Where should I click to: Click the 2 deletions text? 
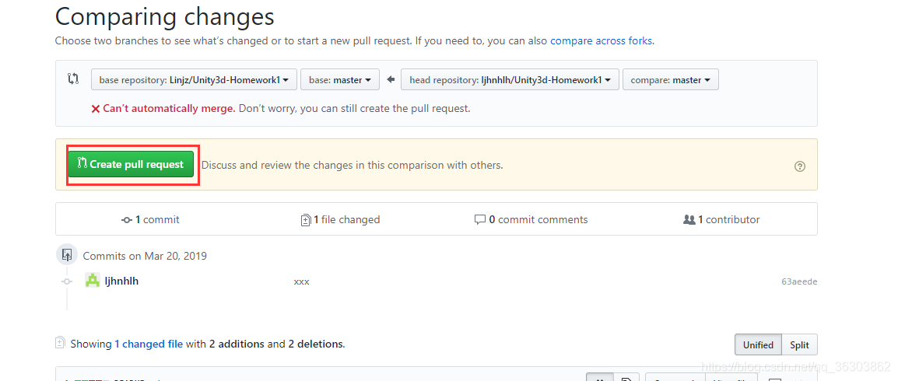point(315,344)
